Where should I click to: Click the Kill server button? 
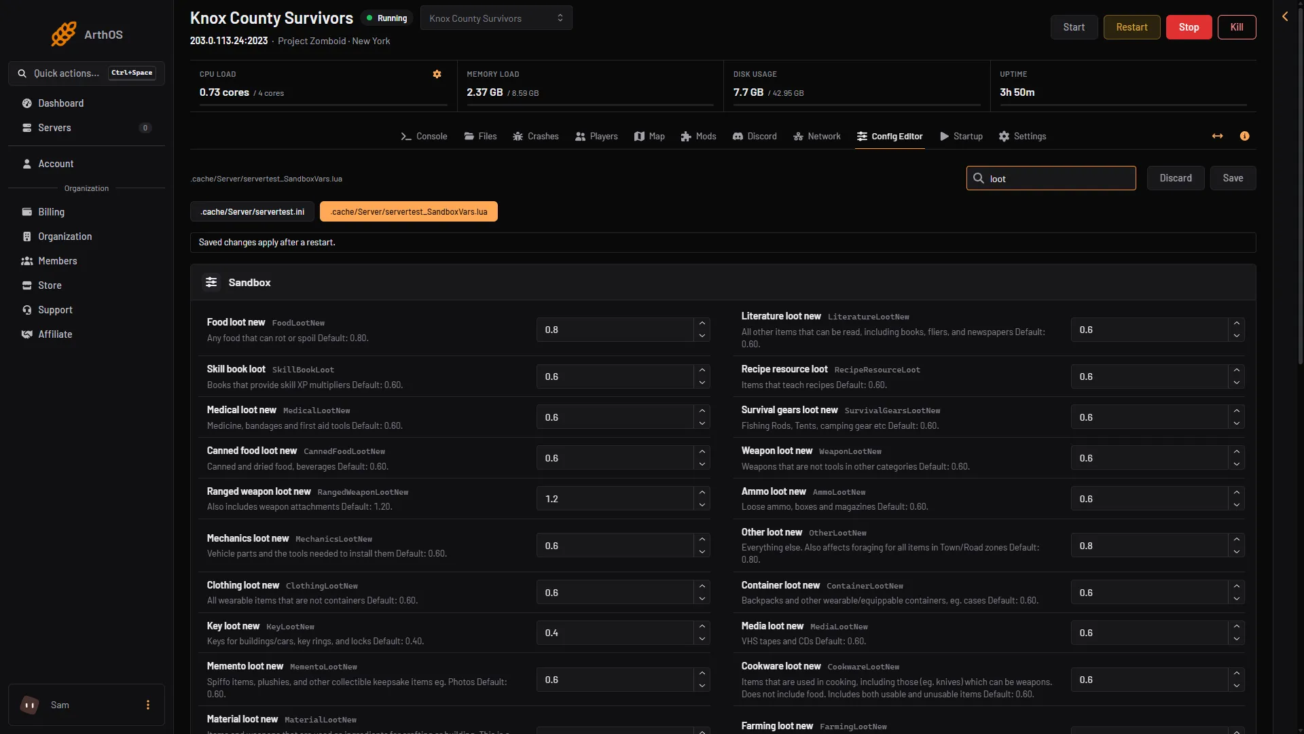coord(1237,27)
